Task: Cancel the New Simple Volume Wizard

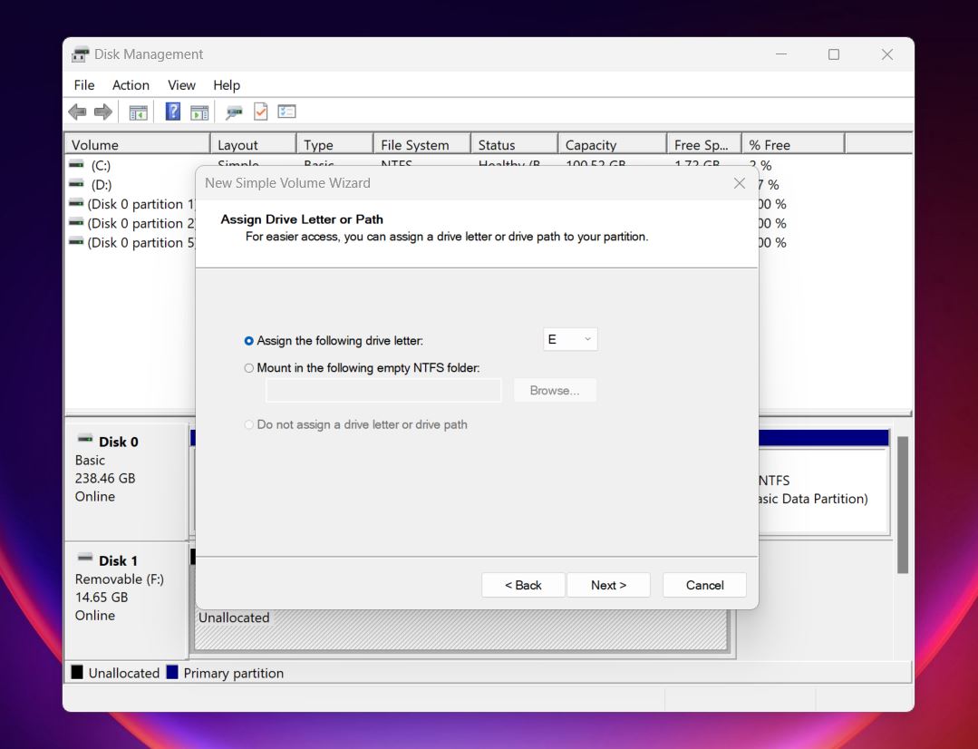Action: [705, 585]
